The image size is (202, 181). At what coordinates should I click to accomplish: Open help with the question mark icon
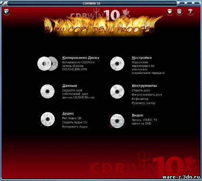click(190, 12)
